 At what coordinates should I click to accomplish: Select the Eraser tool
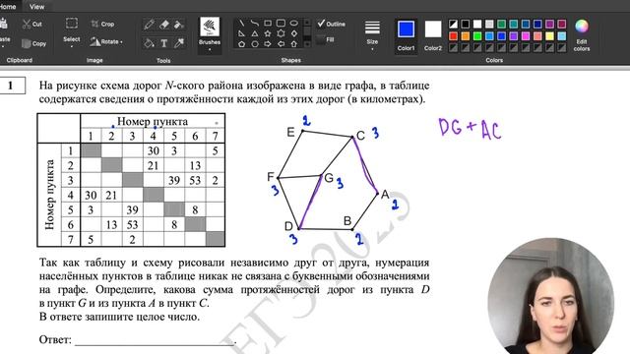point(164,25)
